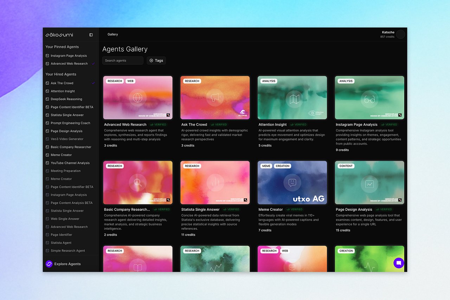Screen dimensions: 450x300
Task: Click the Sokosumi logo in the sidebar
Action: 59,35
